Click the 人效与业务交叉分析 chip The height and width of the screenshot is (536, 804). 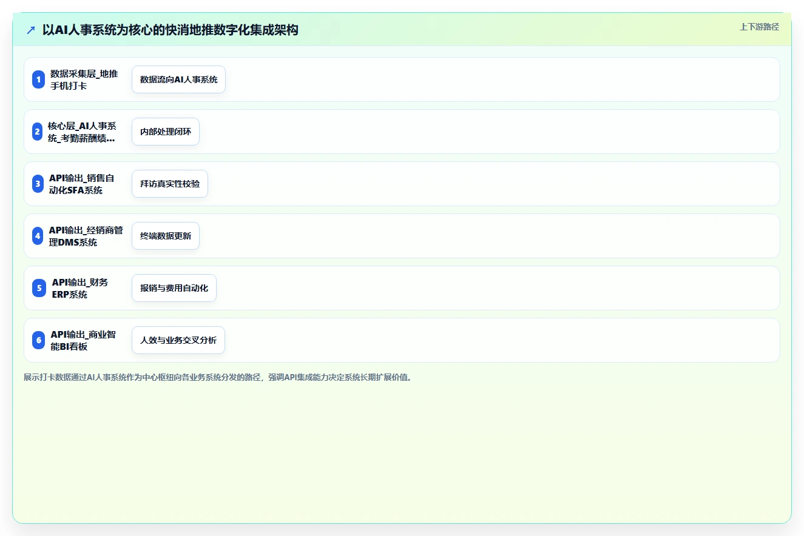pyautogui.click(x=178, y=340)
